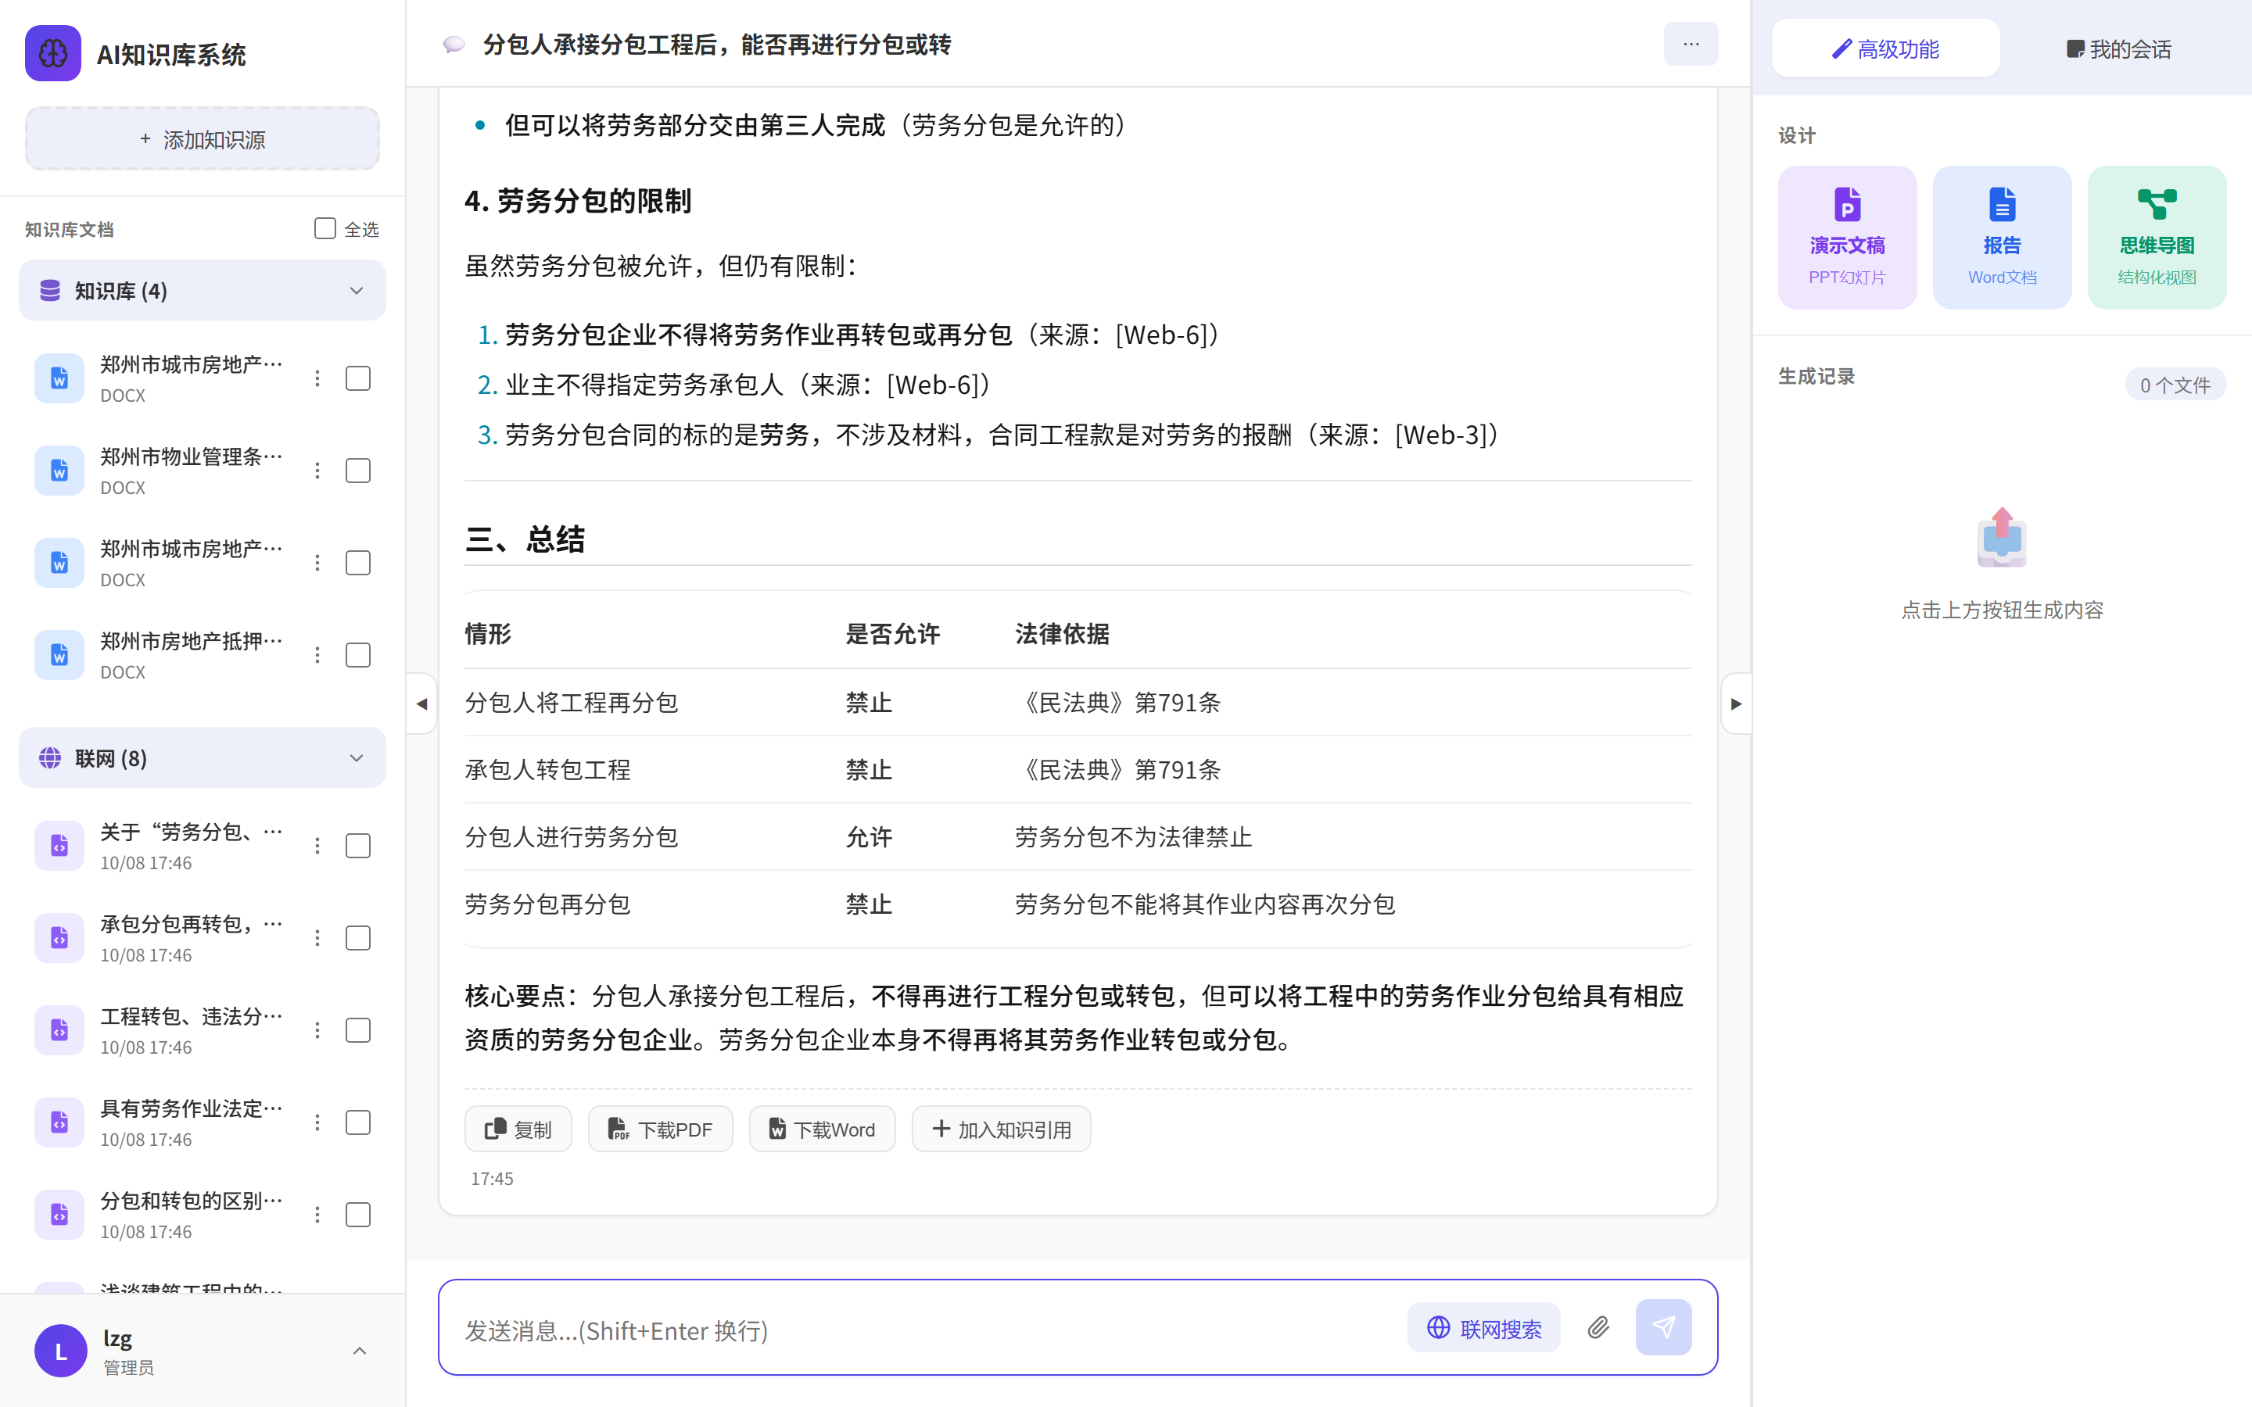Open more options for 具有劳务作业法定 source

[x=317, y=1122]
